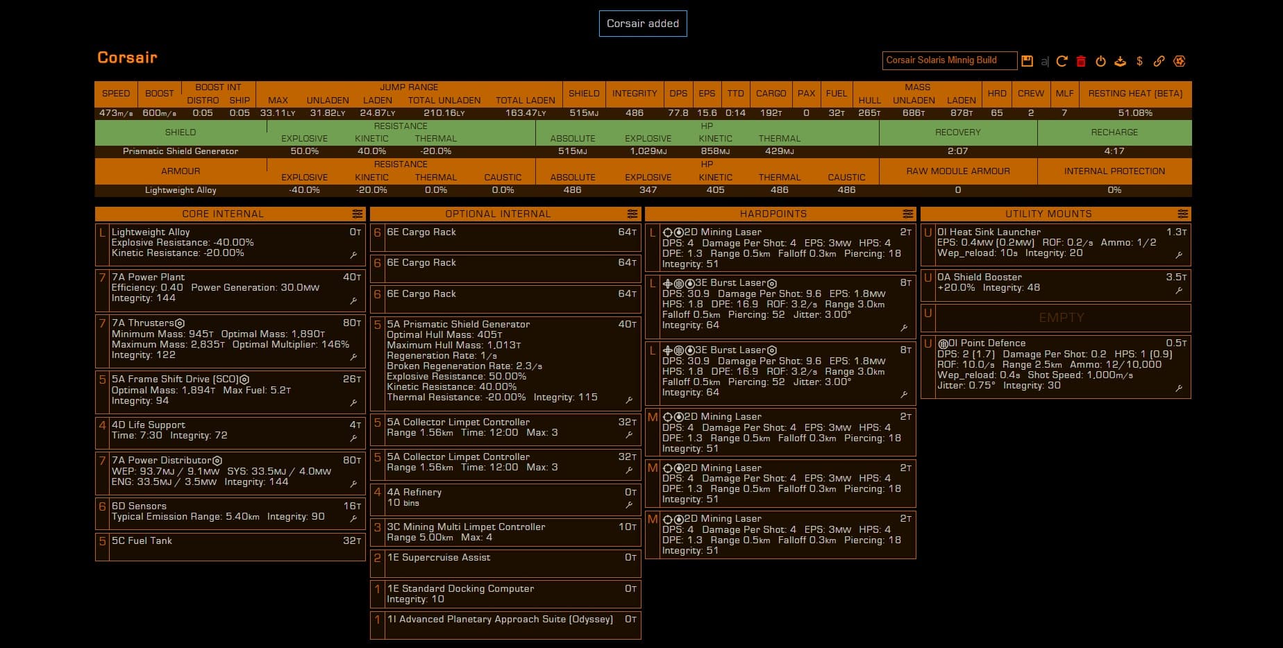Viewport: 1283px width, 648px height.
Task: Click the rename 'a|' icon beside the save icon
Action: [1044, 62]
